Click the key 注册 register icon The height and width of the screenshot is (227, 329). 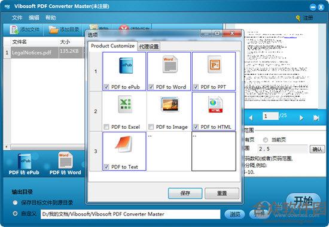pos(298,18)
